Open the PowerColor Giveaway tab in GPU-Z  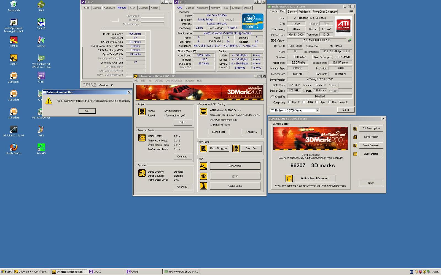(324, 12)
